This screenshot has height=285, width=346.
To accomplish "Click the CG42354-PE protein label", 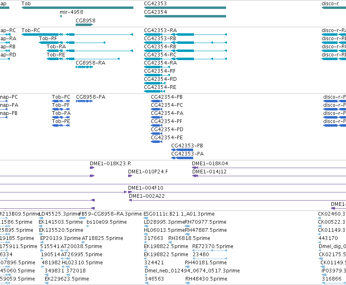I will [167, 138].
